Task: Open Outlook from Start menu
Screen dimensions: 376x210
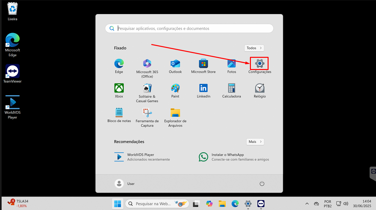Action: 175,66
